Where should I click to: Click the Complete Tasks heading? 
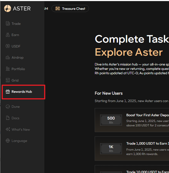pyautogui.click(x=132, y=39)
